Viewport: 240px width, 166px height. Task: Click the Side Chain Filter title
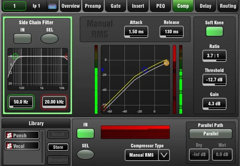coord(36,23)
